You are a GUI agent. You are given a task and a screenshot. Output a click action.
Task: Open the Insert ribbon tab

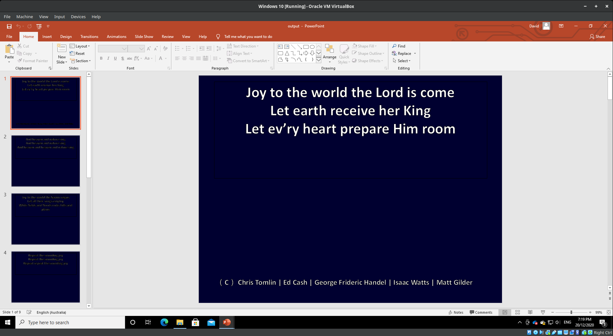click(x=47, y=37)
